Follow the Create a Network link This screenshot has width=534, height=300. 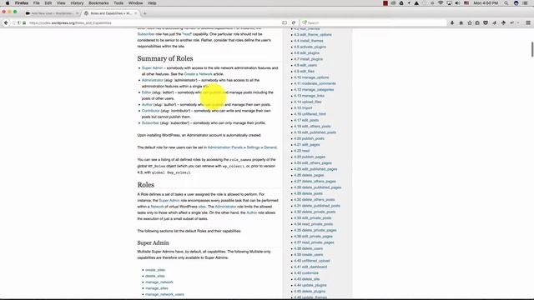click(198, 74)
